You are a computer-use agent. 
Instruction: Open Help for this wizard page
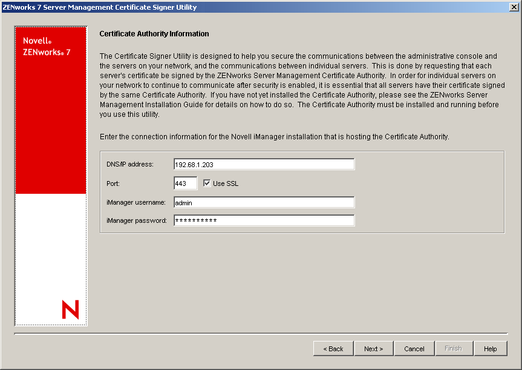tap(491, 348)
